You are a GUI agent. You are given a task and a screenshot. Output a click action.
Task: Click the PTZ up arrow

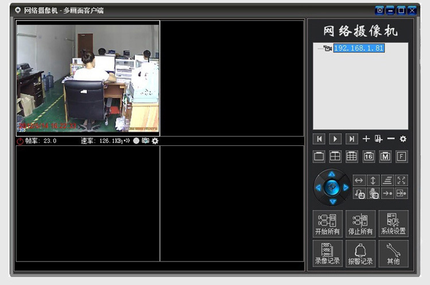[332, 174]
